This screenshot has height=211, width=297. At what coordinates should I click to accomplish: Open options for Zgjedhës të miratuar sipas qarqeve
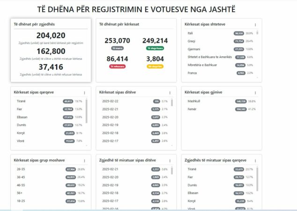(255, 161)
